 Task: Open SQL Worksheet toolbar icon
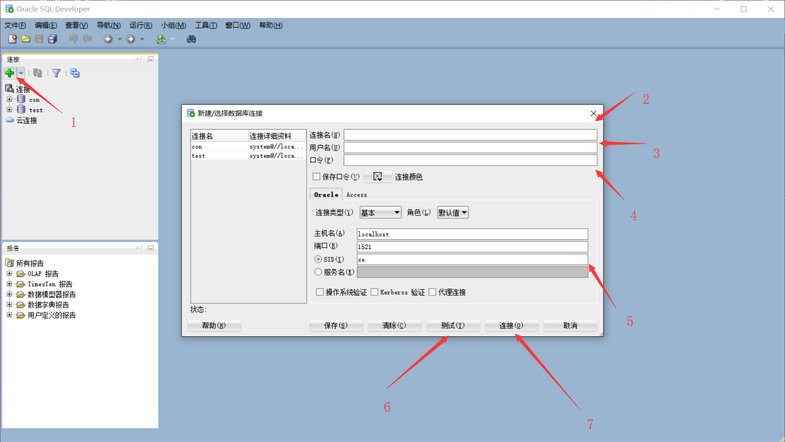(x=161, y=39)
